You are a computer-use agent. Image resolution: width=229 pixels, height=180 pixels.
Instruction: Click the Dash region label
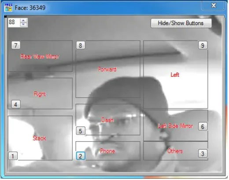107,120
